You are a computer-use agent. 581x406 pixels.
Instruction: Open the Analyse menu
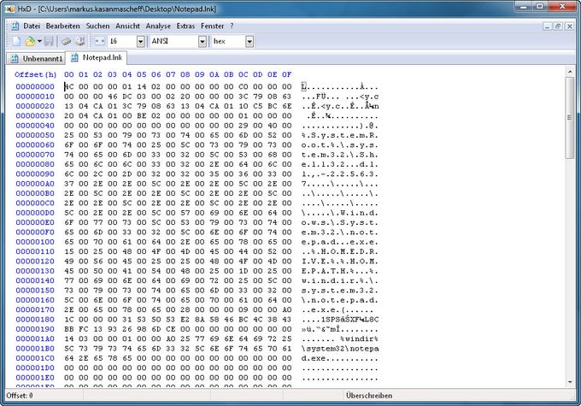(158, 26)
